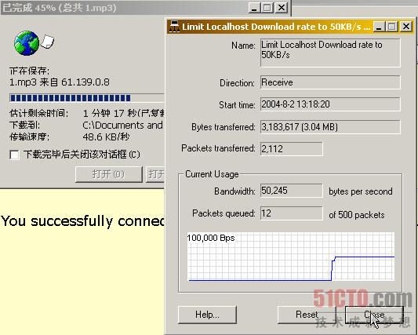Click the Close button in rate dialog
The height and width of the screenshot is (335, 418).
pyautogui.click(x=374, y=315)
